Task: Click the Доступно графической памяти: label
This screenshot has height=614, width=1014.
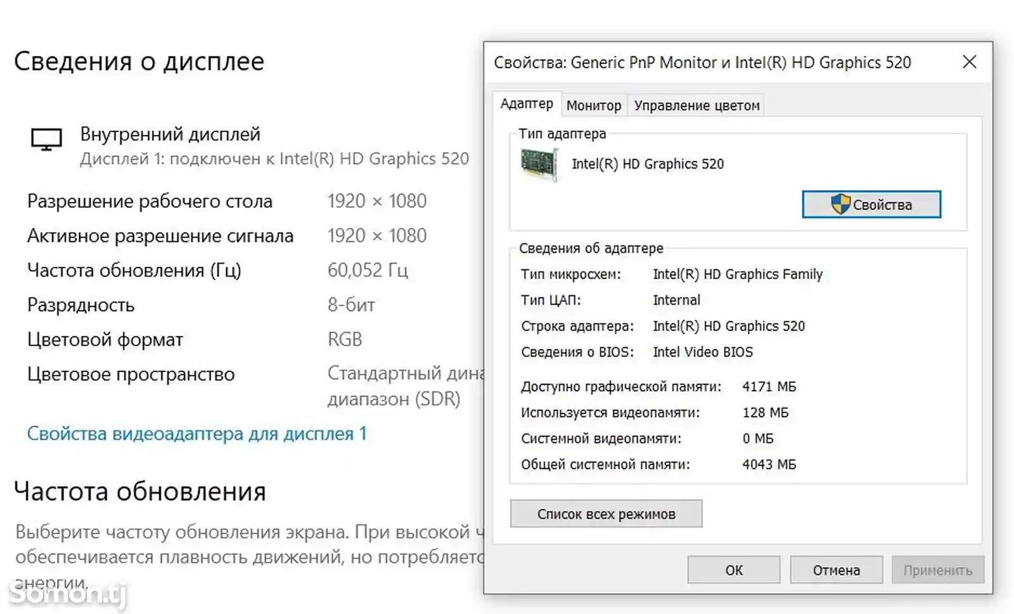Action: [621, 387]
